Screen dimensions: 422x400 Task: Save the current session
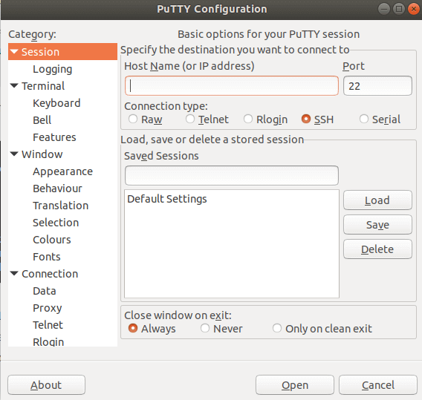coord(377,225)
